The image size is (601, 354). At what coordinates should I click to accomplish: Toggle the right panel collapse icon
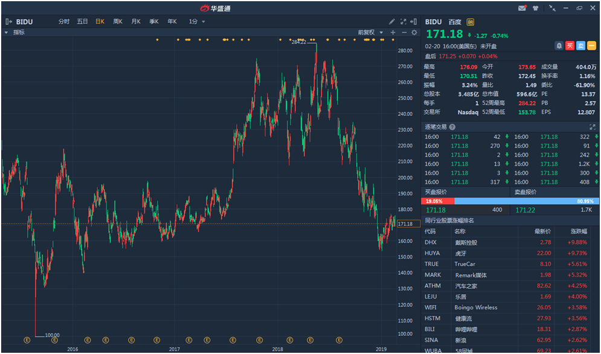(414, 22)
